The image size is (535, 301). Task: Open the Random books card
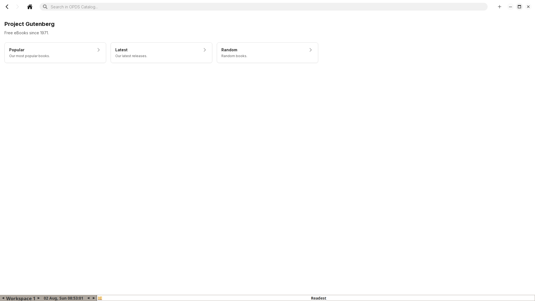(267, 53)
